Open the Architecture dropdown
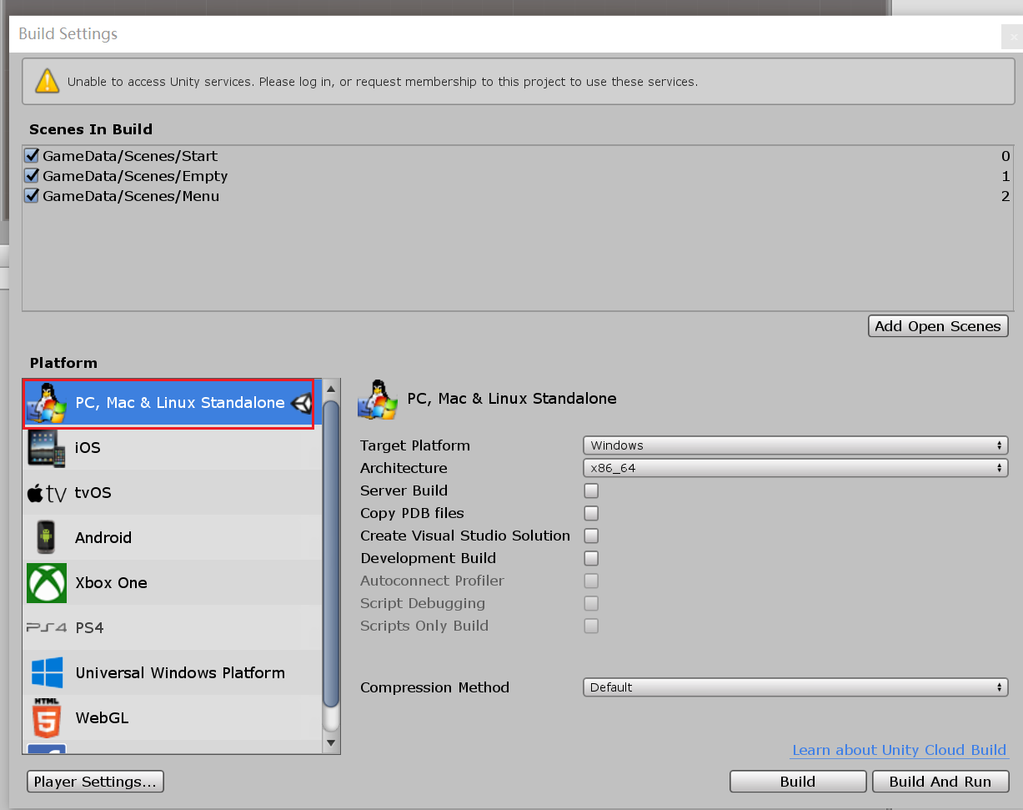Viewport: 1023px width, 810px height. (795, 468)
